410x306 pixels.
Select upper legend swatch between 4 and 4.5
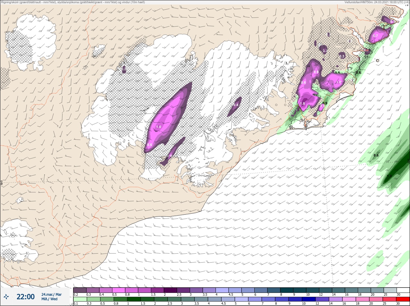pos(222,290)
